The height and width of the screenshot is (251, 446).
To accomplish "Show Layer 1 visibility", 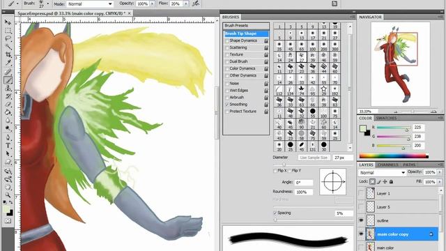I will [361, 193].
